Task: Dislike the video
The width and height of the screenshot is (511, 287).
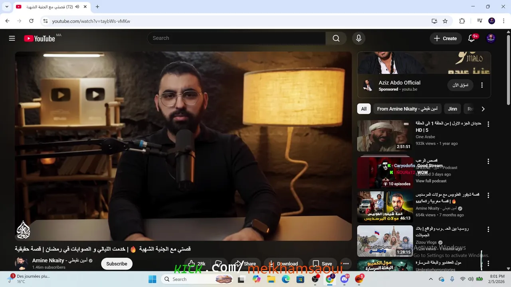Action: tap(219, 264)
